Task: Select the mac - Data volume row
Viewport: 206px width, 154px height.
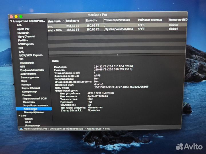Action: pos(117,29)
